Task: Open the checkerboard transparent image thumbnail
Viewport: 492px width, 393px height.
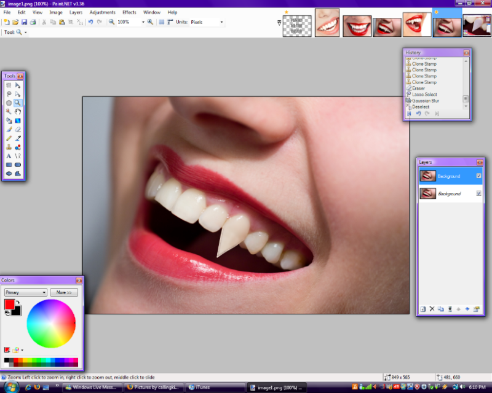Action: [x=297, y=26]
